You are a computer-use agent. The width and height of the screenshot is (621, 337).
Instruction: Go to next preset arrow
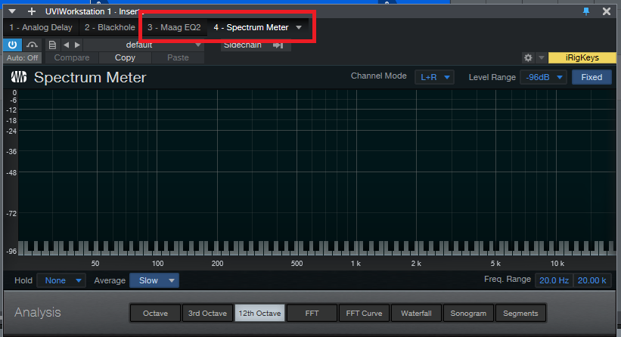[77, 45]
